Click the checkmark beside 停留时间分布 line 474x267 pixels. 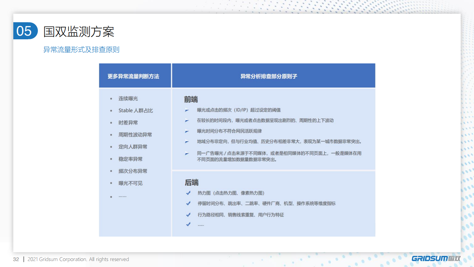coord(188,203)
